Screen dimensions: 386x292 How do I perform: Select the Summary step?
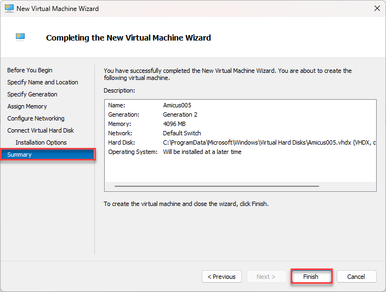(48, 154)
